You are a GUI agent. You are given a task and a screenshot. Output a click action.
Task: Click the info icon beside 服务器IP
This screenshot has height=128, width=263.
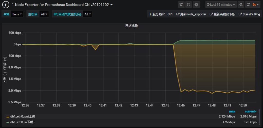pos(150,14)
